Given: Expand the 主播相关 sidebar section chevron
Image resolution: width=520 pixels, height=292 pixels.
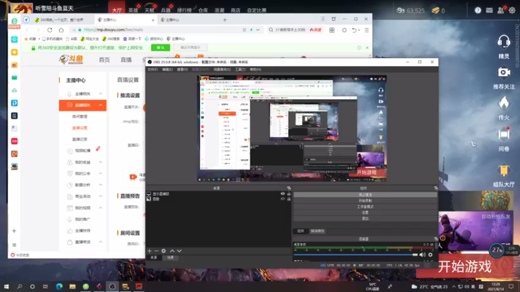Looking at the screenshot, I should (101, 93).
